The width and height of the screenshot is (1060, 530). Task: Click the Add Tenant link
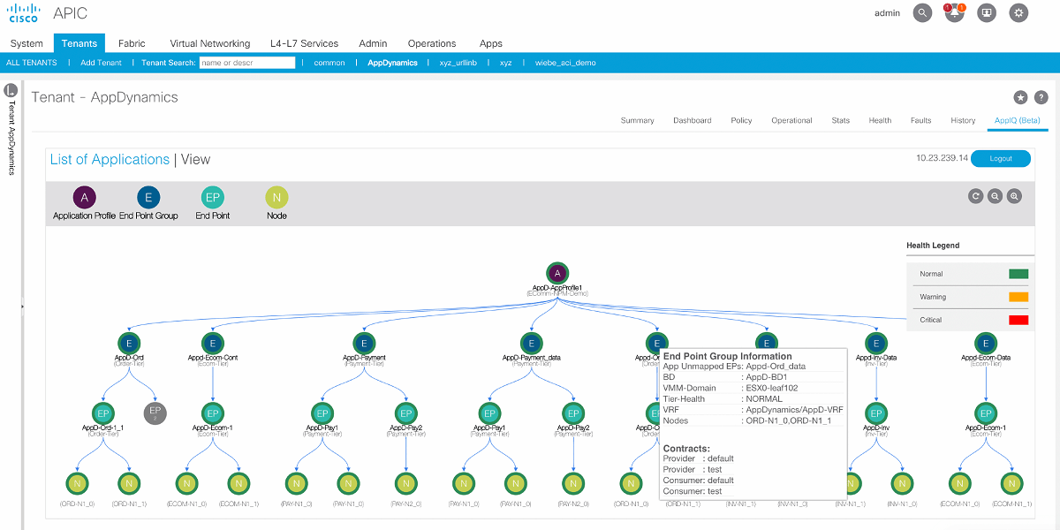(x=101, y=63)
